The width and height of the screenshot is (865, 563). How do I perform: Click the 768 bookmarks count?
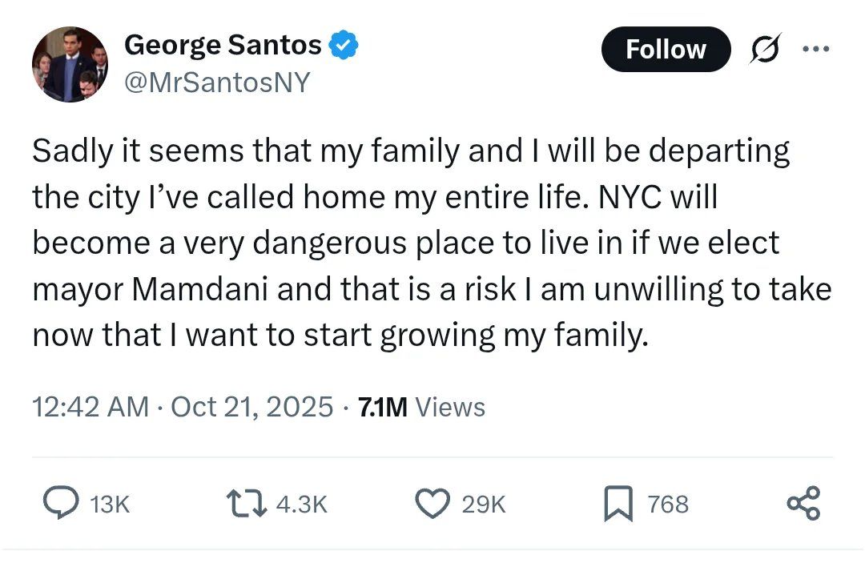point(668,504)
